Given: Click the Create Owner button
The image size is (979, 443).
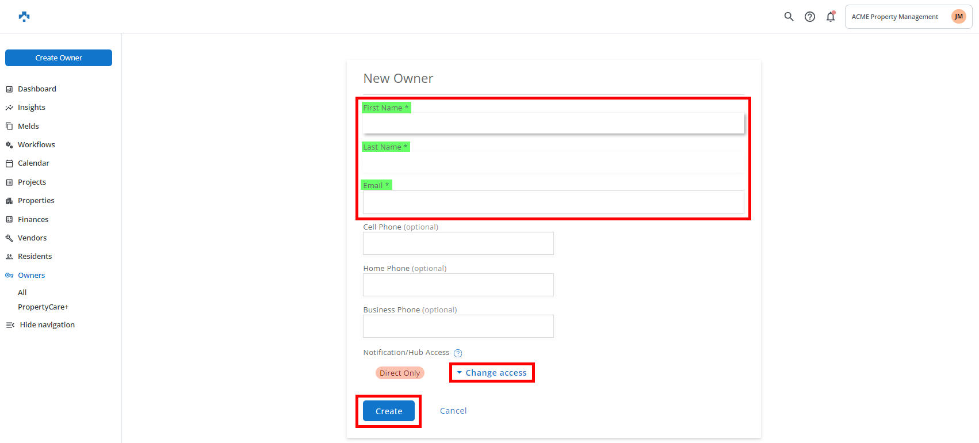Looking at the screenshot, I should (59, 58).
